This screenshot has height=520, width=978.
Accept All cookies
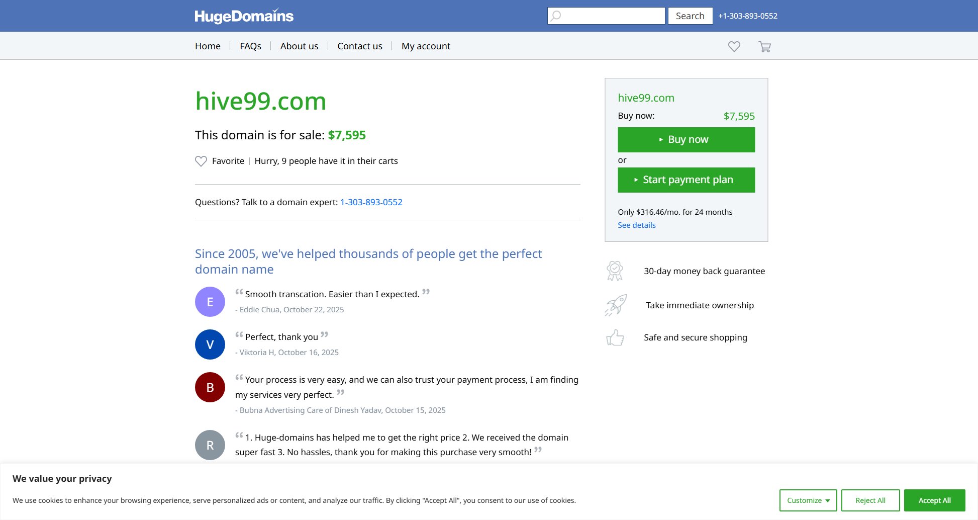pos(934,500)
